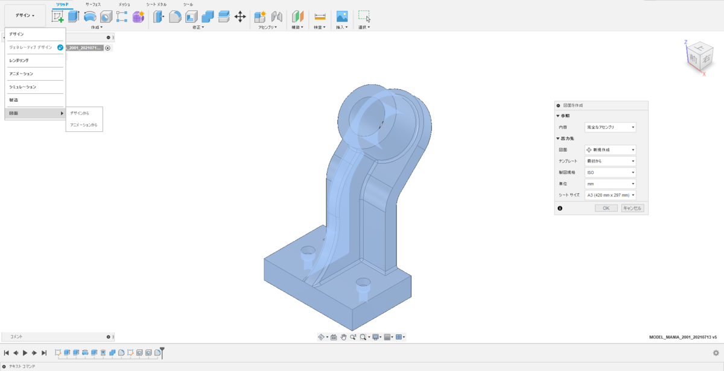This screenshot has width=724, height=371.
Task: Open the 単位 dropdown showing mm
Action: [610, 184]
